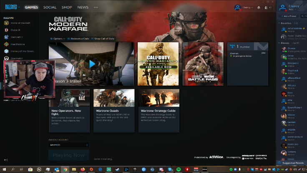The height and width of the screenshot is (173, 307).
Task: Open the Blizzard logo menu
Action: [12, 7]
